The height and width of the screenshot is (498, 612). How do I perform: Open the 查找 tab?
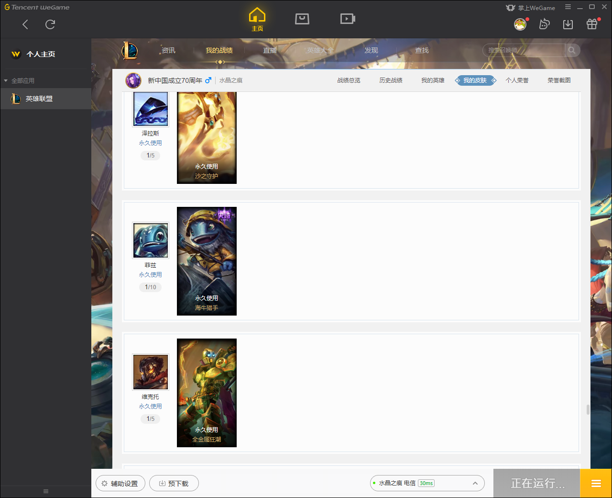pos(422,50)
